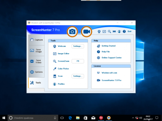The height and width of the screenshot is (121, 162).
Task: Open Scan Settings button
Action: [x=78, y=76]
